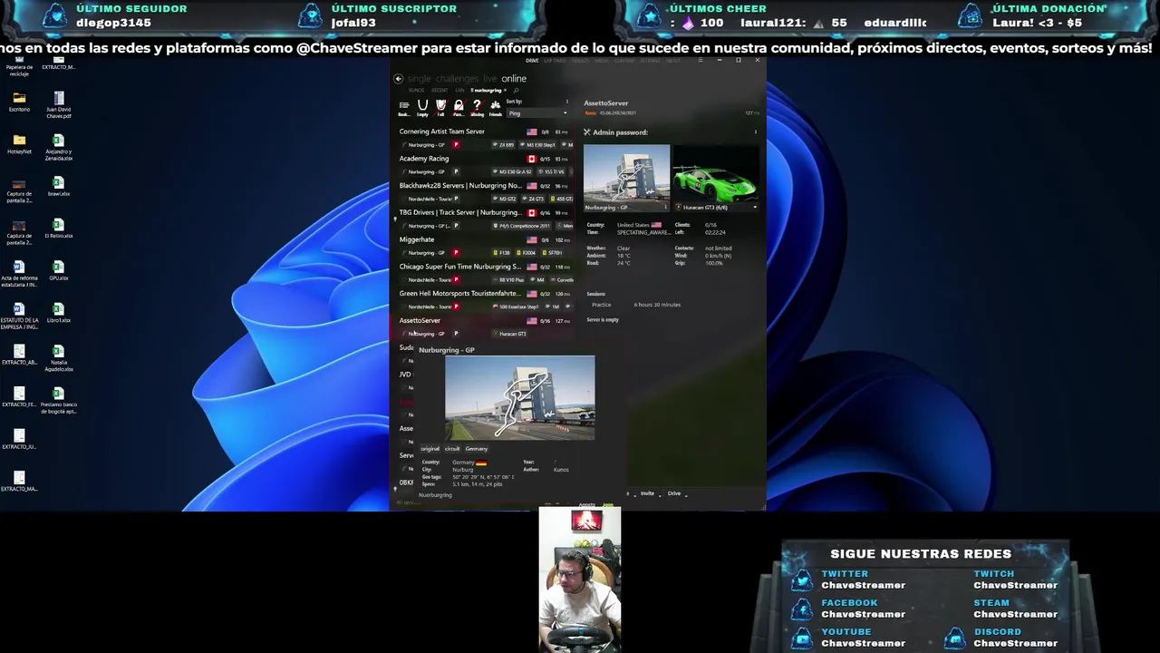This screenshot has height=653, width=1160.
Task: Click the Invite button
Action: [647, 493]
